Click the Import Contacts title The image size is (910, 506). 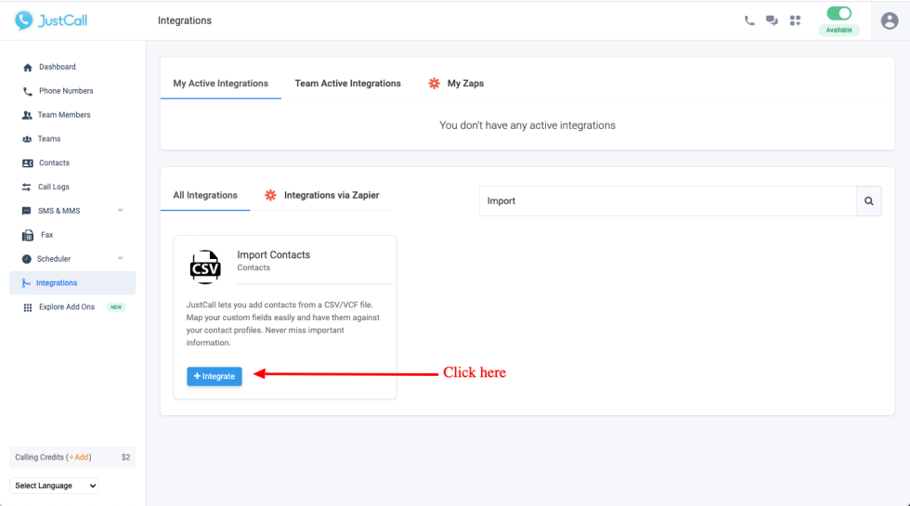(273, 254)
